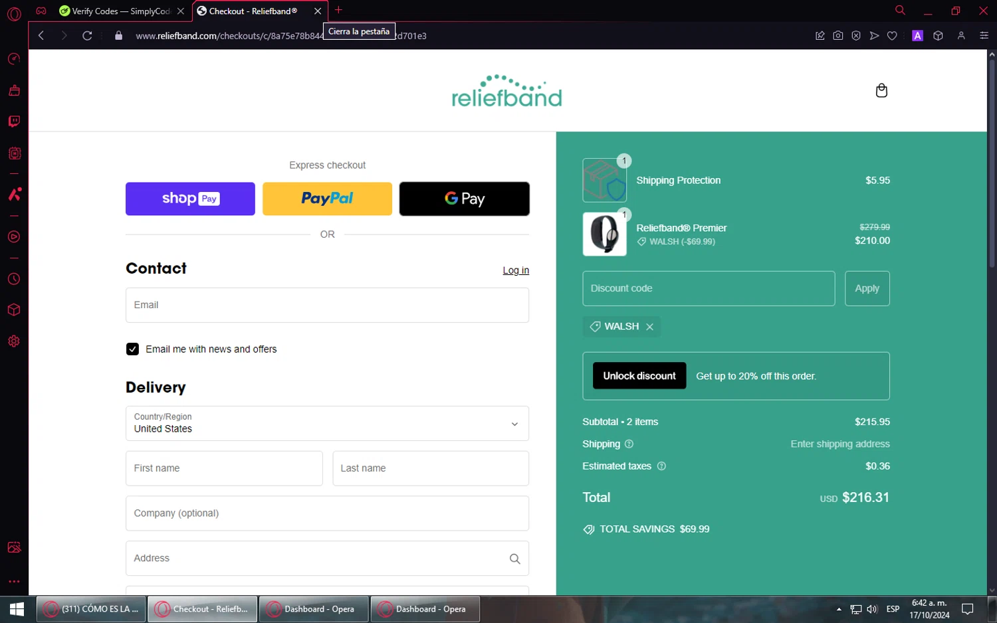Open a new tab with plus button

click(x=338, y=10)
